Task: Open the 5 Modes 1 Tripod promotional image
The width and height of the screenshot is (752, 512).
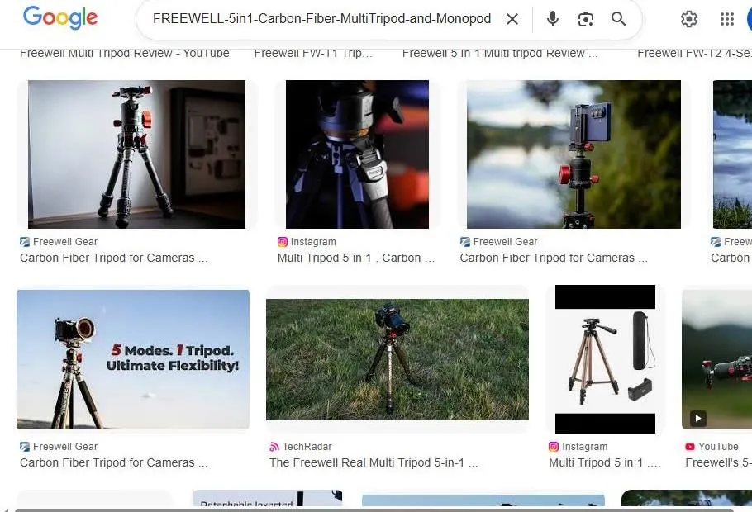Action: pyautogui.click(x=132, y=358)
